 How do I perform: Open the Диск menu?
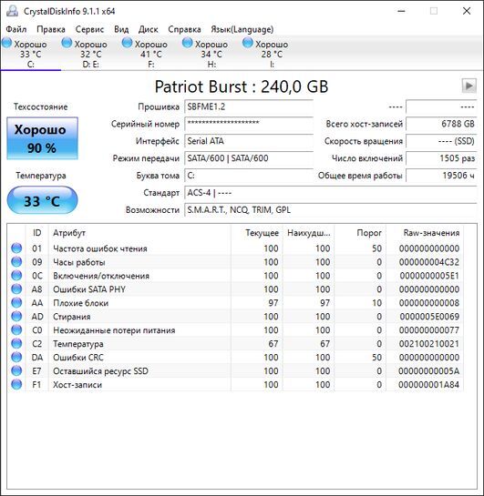[148, 29]
